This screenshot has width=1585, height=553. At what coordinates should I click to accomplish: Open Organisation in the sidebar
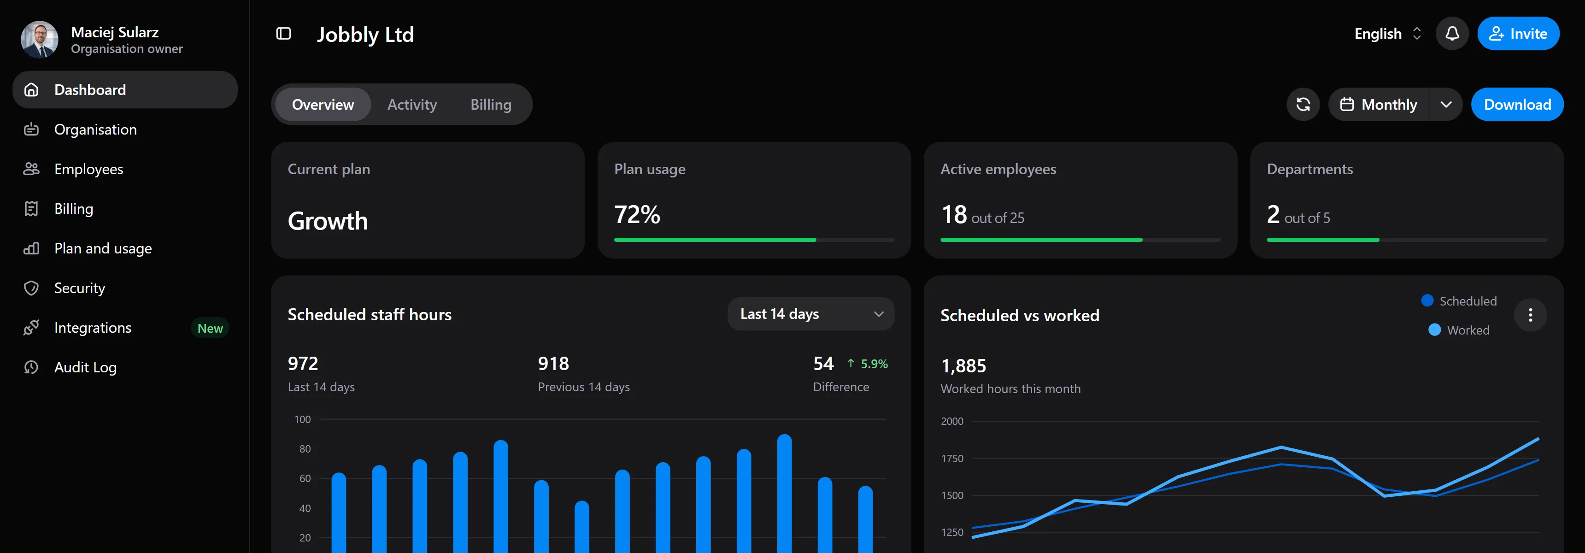coord(125,130)
